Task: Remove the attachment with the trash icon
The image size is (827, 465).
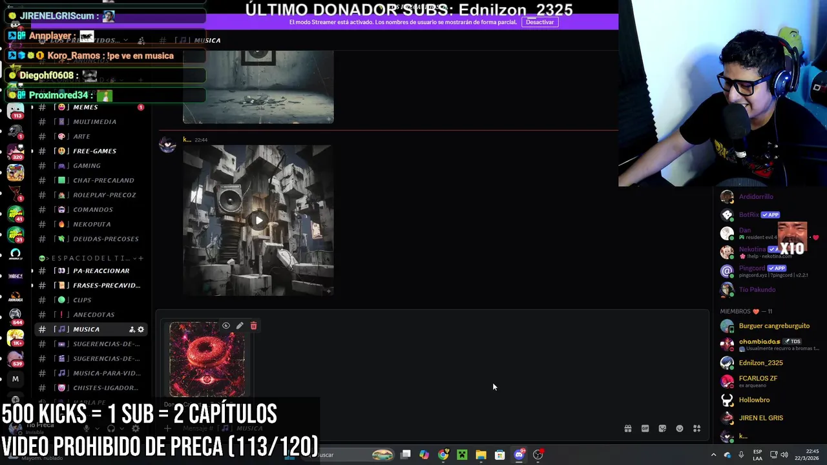Action: [253, 326]
